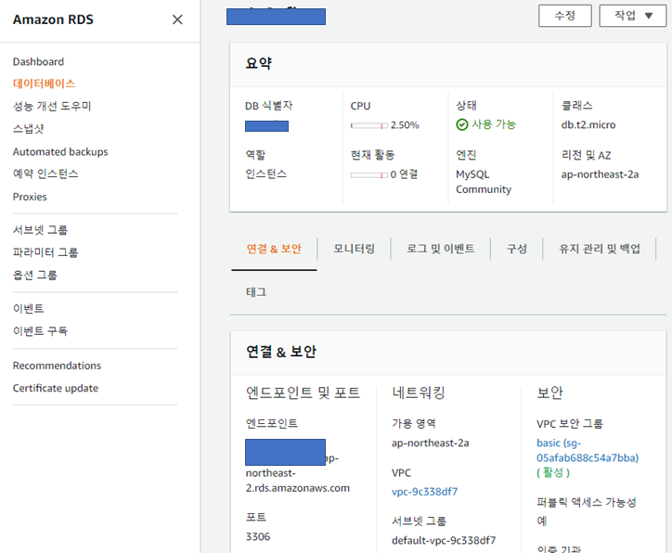Image resolution: width=672 pixels, height=553 pixels.
Task: Switch to the 태그 tab
Action: tap(256, 292)
